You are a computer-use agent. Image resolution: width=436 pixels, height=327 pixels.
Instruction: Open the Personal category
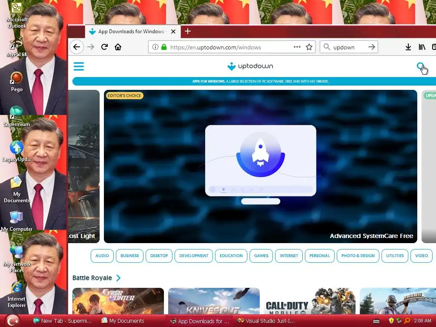click(x=319, y=255)
